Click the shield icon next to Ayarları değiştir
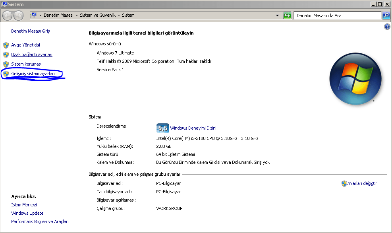Screen dimensions: 392x233 [x=344, y=184]
